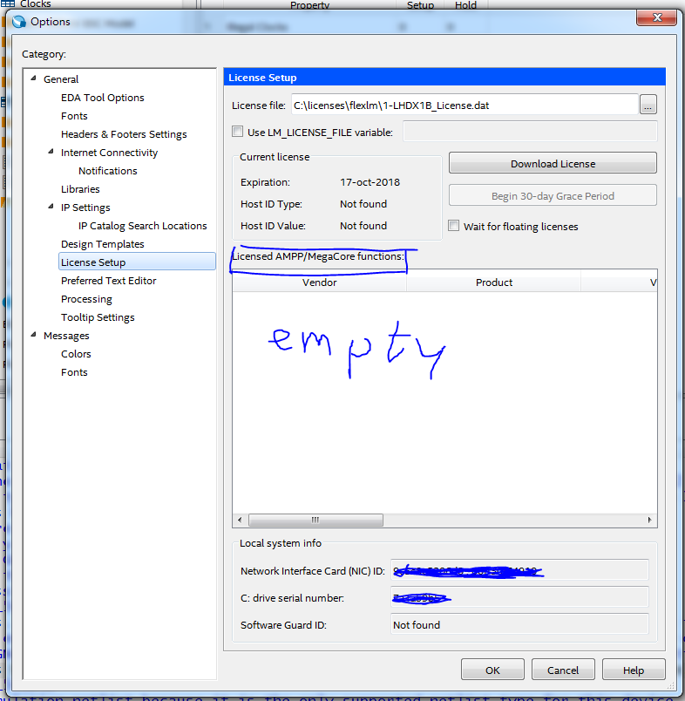The image size is (685, 701).
Task: Tick Wait for floating licenses checkbox
Action: tap(453, 226)
